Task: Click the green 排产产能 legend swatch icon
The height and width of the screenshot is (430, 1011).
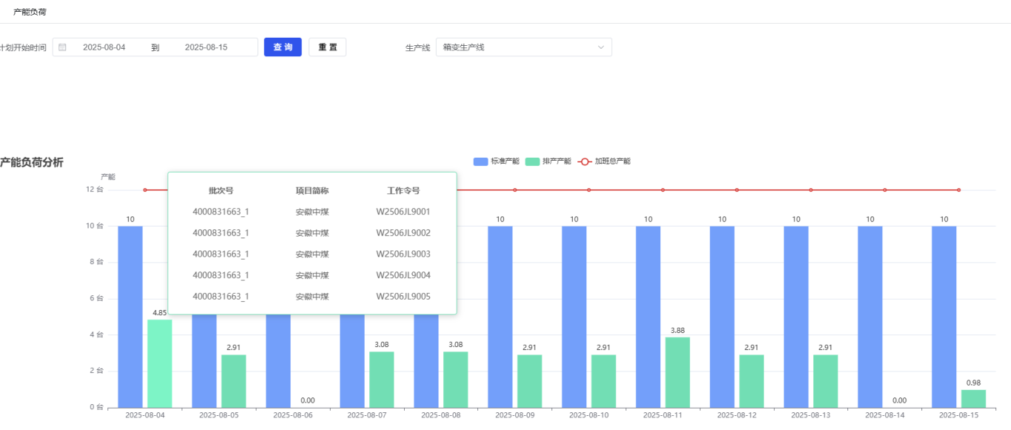Action: point(533,161)
